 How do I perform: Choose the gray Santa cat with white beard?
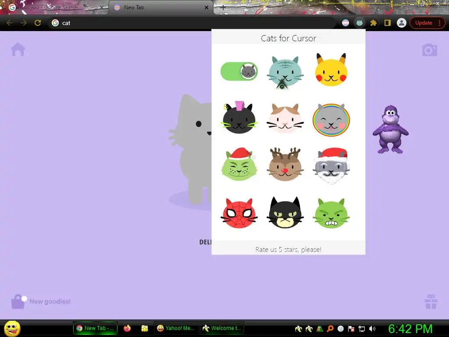331,165
